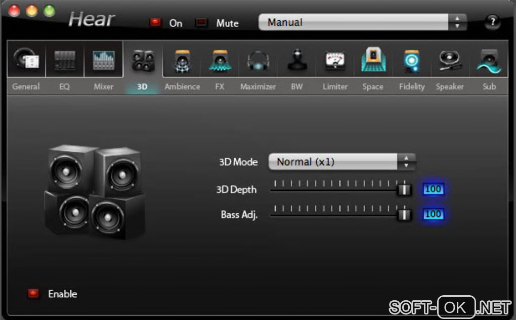516x320 pixels.
Task: Click the Manual preset stepper arrows
Action: (x=457, y=22)
